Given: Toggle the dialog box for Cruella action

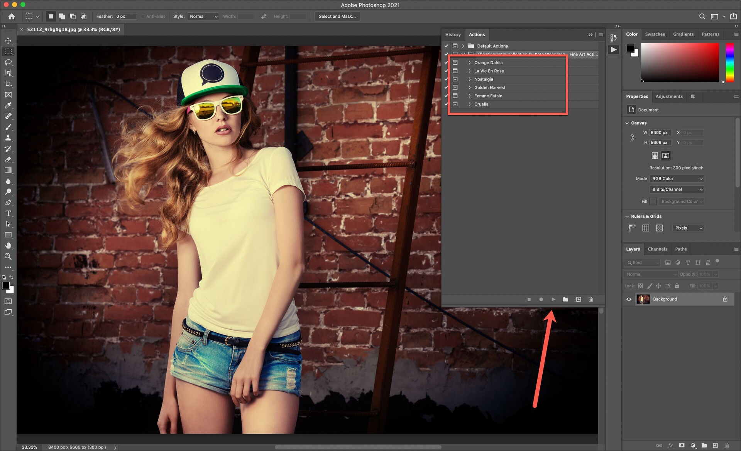Looking at the screenshot, I should point(455,104).
